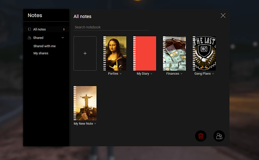
Task: Open My shares
Action: (41, 53)
